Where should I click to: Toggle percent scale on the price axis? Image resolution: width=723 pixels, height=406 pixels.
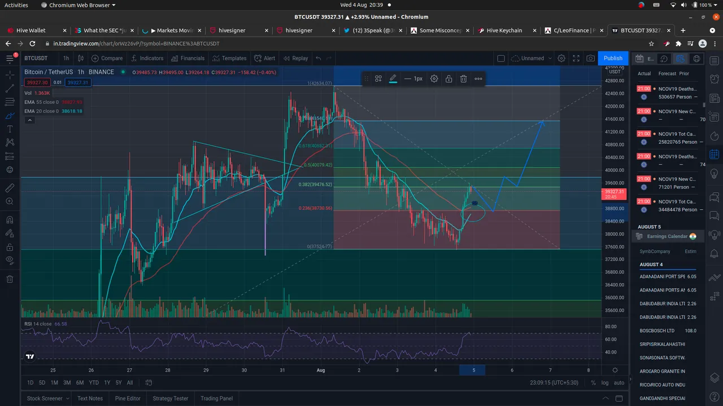click(x=593, y=383)
